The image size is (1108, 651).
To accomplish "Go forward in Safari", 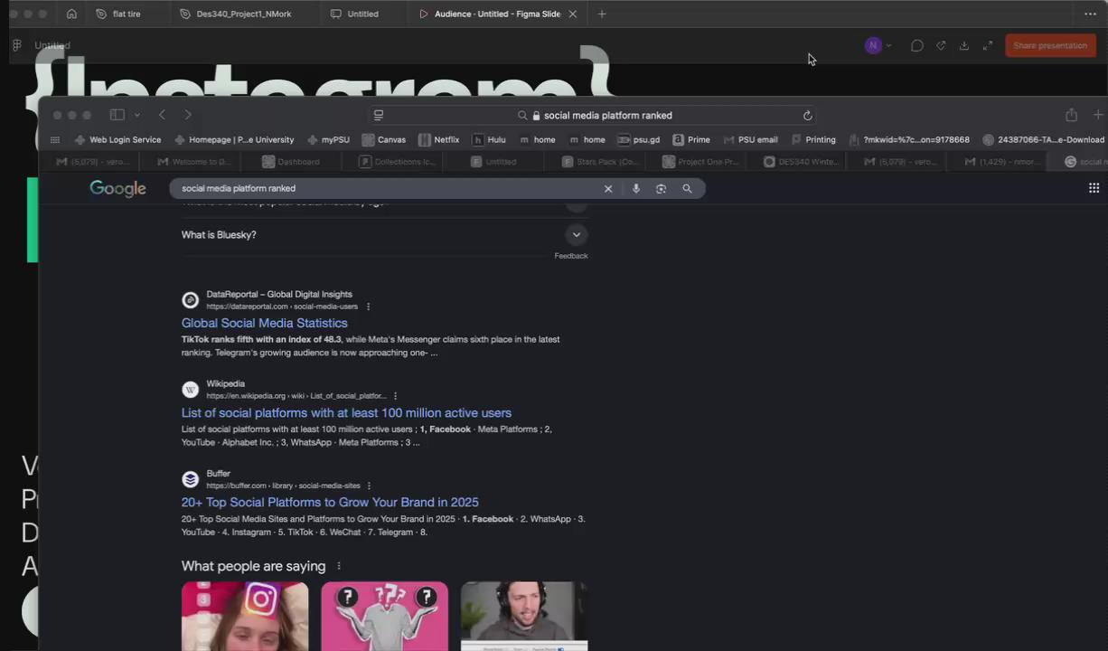I will 188,115.
